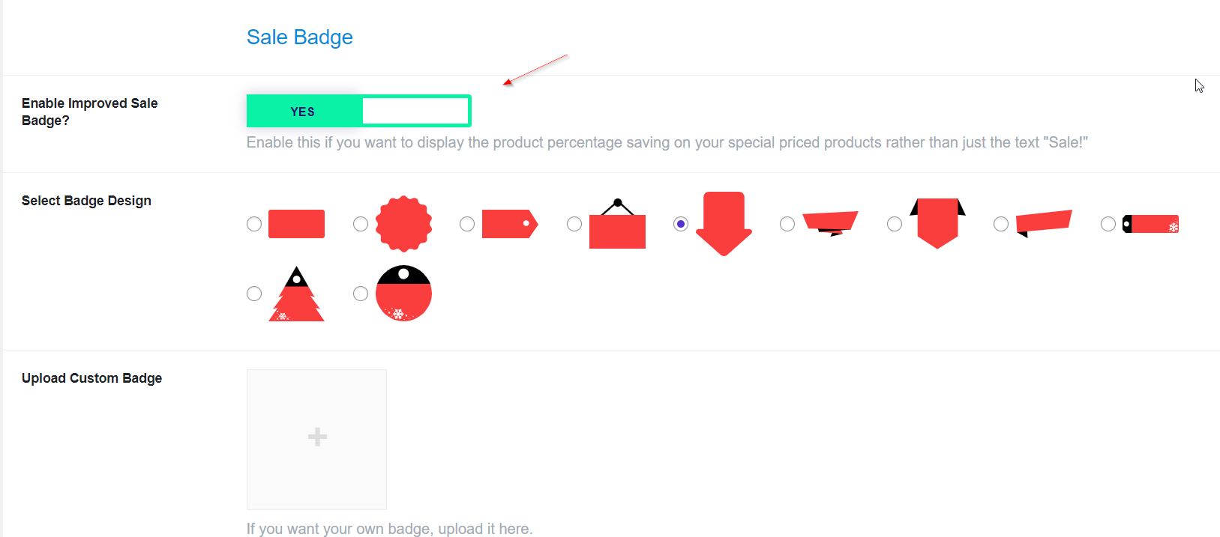Click the price tag shaped badge image

point(510,224)
